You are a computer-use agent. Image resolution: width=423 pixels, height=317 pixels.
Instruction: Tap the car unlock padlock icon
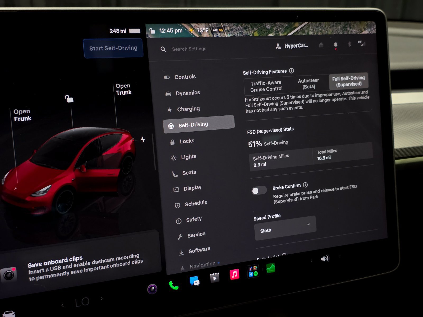tap(69, 99)
